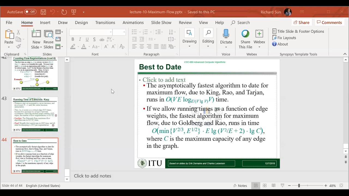Click the zoom slider handle
The image size is (349, 196).
coord(299,186)
